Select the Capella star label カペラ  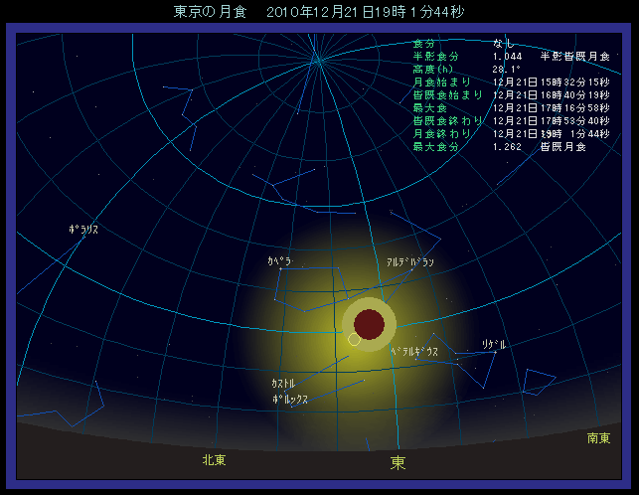(279, 260)
